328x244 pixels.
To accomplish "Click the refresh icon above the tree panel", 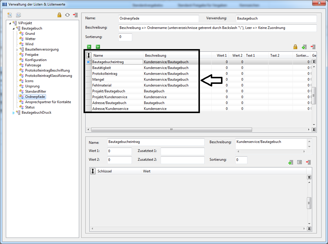I will pyautogui.click(x=67, y=15).
